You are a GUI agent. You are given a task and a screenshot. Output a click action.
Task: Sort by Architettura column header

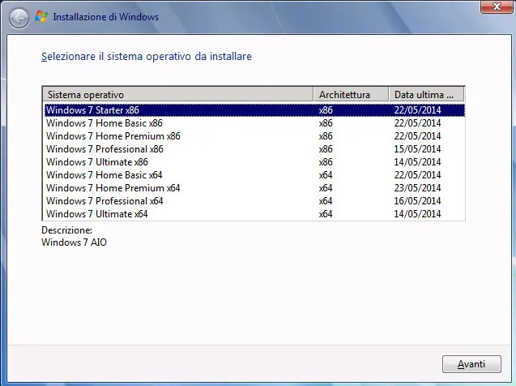coord(351,95)
